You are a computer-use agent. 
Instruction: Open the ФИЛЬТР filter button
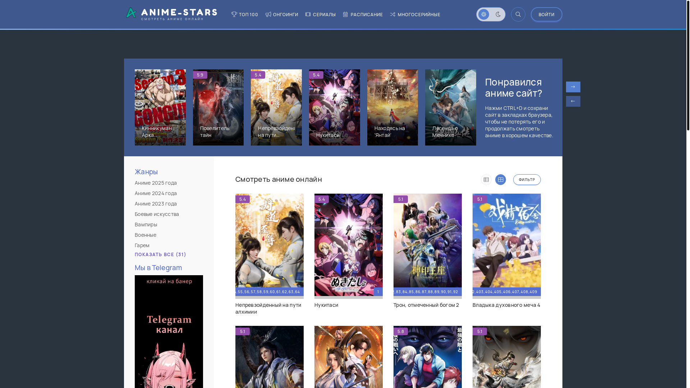[527, 180]
